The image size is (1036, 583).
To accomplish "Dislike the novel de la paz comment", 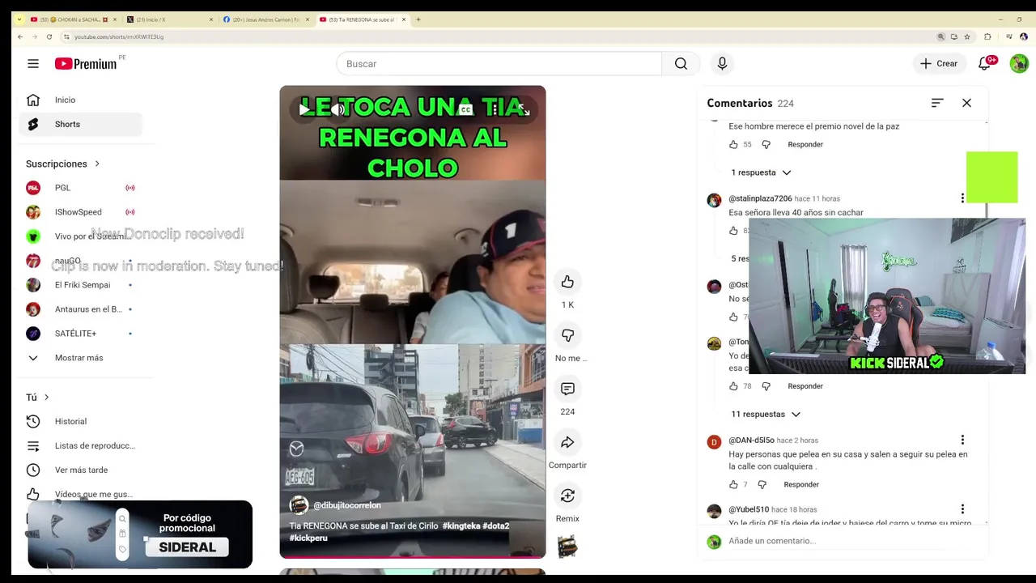I will click(766, 145).
